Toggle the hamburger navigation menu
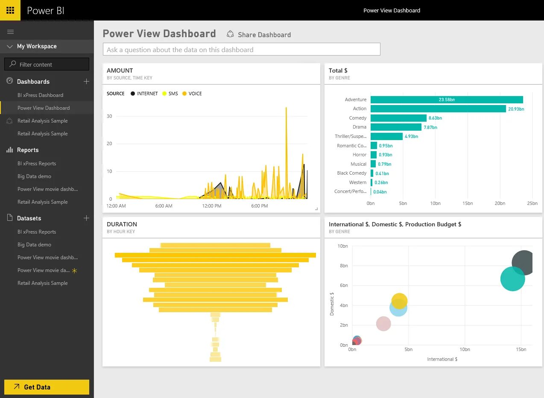 [x=11, y=32]
